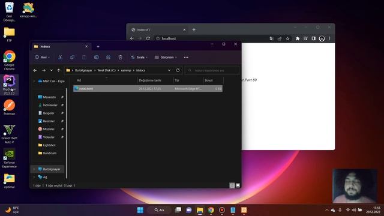Open Grand Theft Auto V desktop icon
Viewport: 384px width, 216px height.
click(10, 134)
